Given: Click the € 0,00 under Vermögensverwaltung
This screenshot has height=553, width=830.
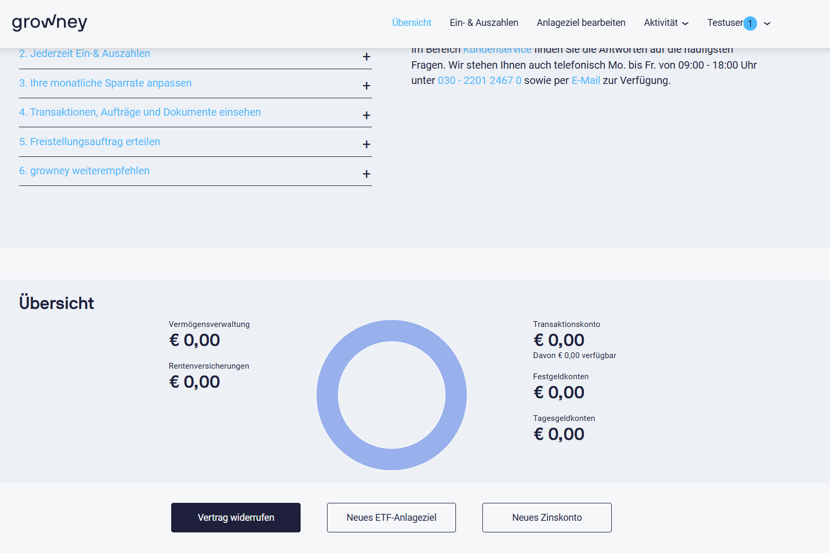Looking at the screenshot, I should click(194, 340).
